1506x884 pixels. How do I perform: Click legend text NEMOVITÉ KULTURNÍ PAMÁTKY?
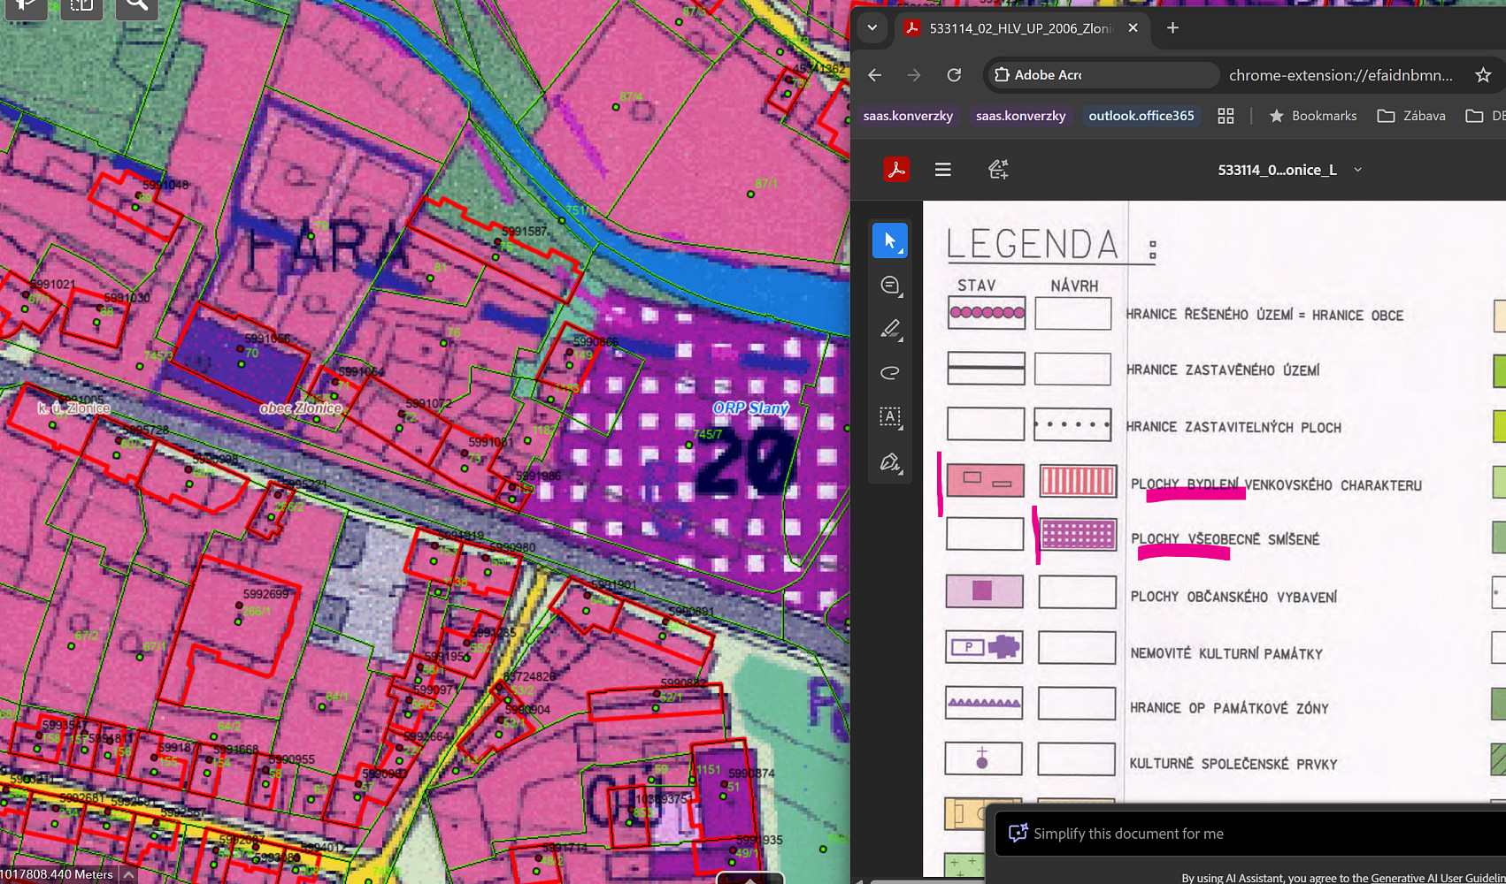click(x=1226, y=654)
